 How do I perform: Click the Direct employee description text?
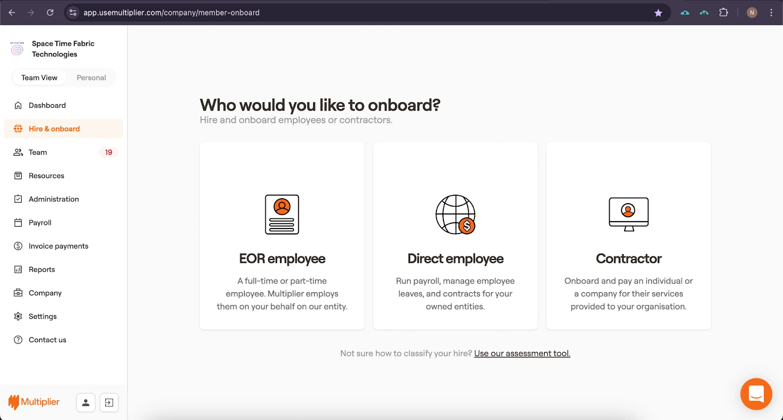[x=455, y=294]
